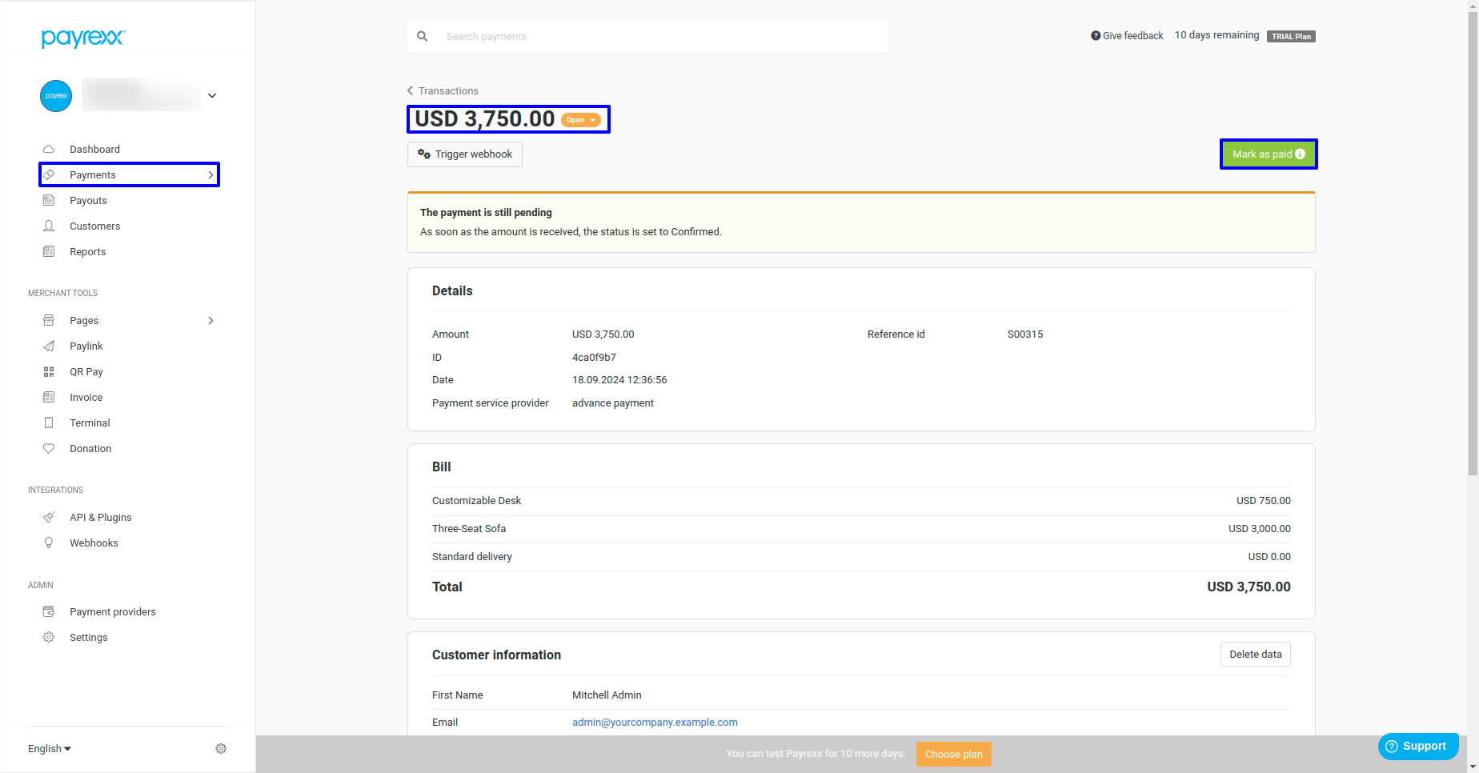Click the Payrexx logo in sidebar
The image size is (1479, 773).
pos(83,38)
